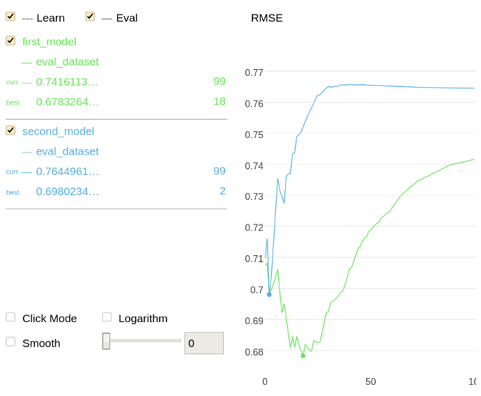Select the second_model label
The width and height of the screenshot is (481, 396).
point(58,131)
